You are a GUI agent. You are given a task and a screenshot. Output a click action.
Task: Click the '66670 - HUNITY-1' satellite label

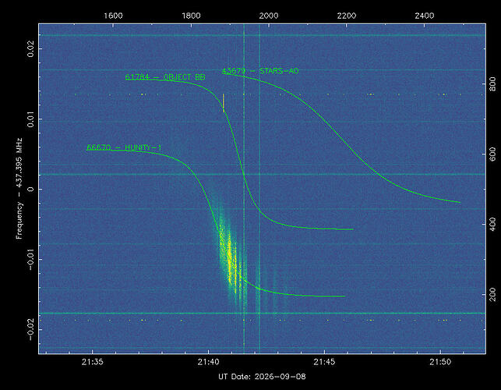tap(124, 147)
